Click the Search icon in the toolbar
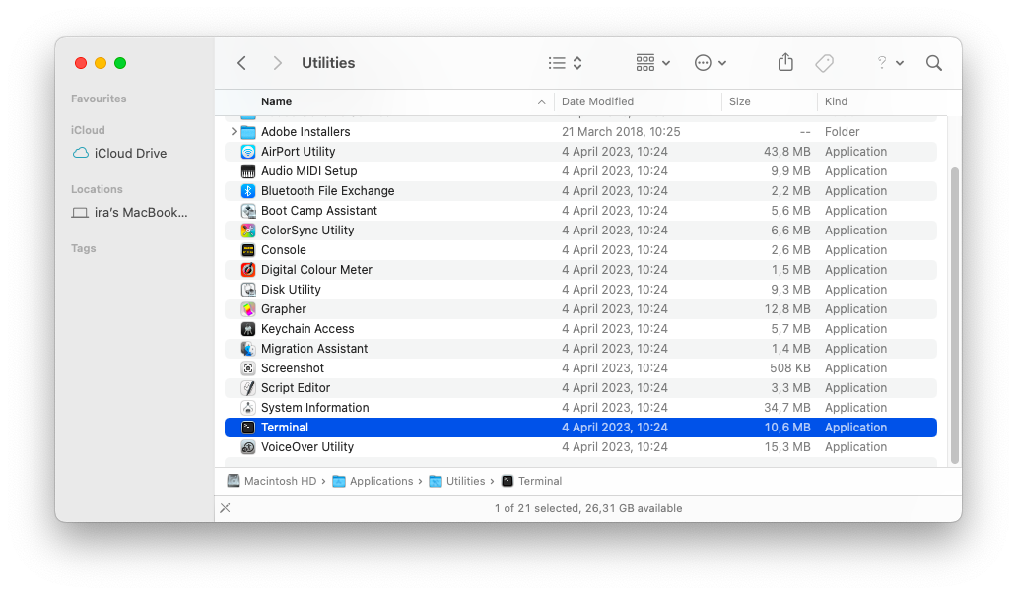The height and width of the screenshot is (595, 1017). coord(933,62)
